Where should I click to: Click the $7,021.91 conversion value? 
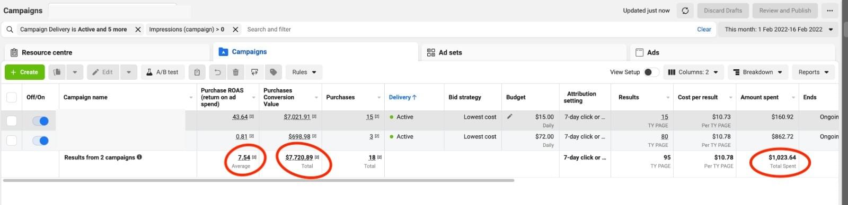[x=297, y=117]
